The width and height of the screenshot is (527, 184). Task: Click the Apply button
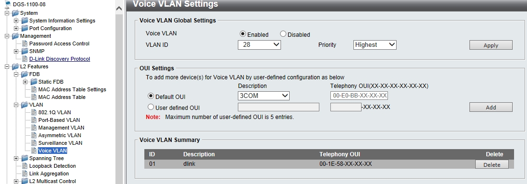491,45
